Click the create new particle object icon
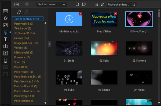Screen dimensions: 161x106 pyautogui.click(x=78, y=4)
